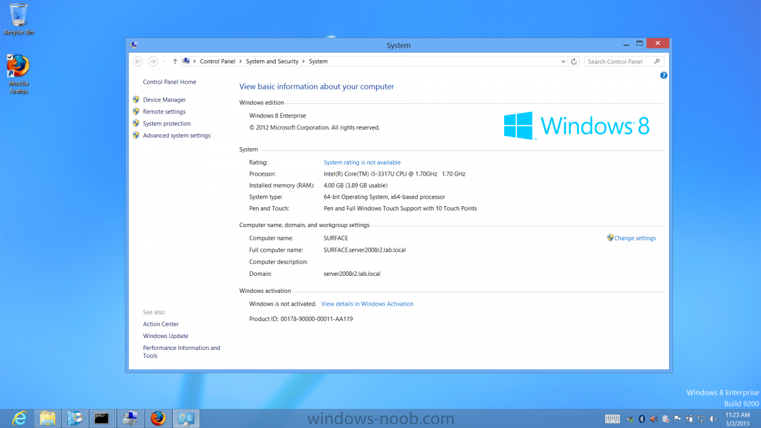Select the Mozilla Firefox desktop shortcut

19,74
